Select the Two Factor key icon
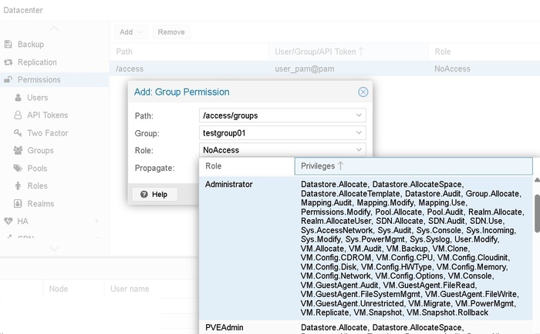Viewport: 540px width, 334px height. pos(19,133)
